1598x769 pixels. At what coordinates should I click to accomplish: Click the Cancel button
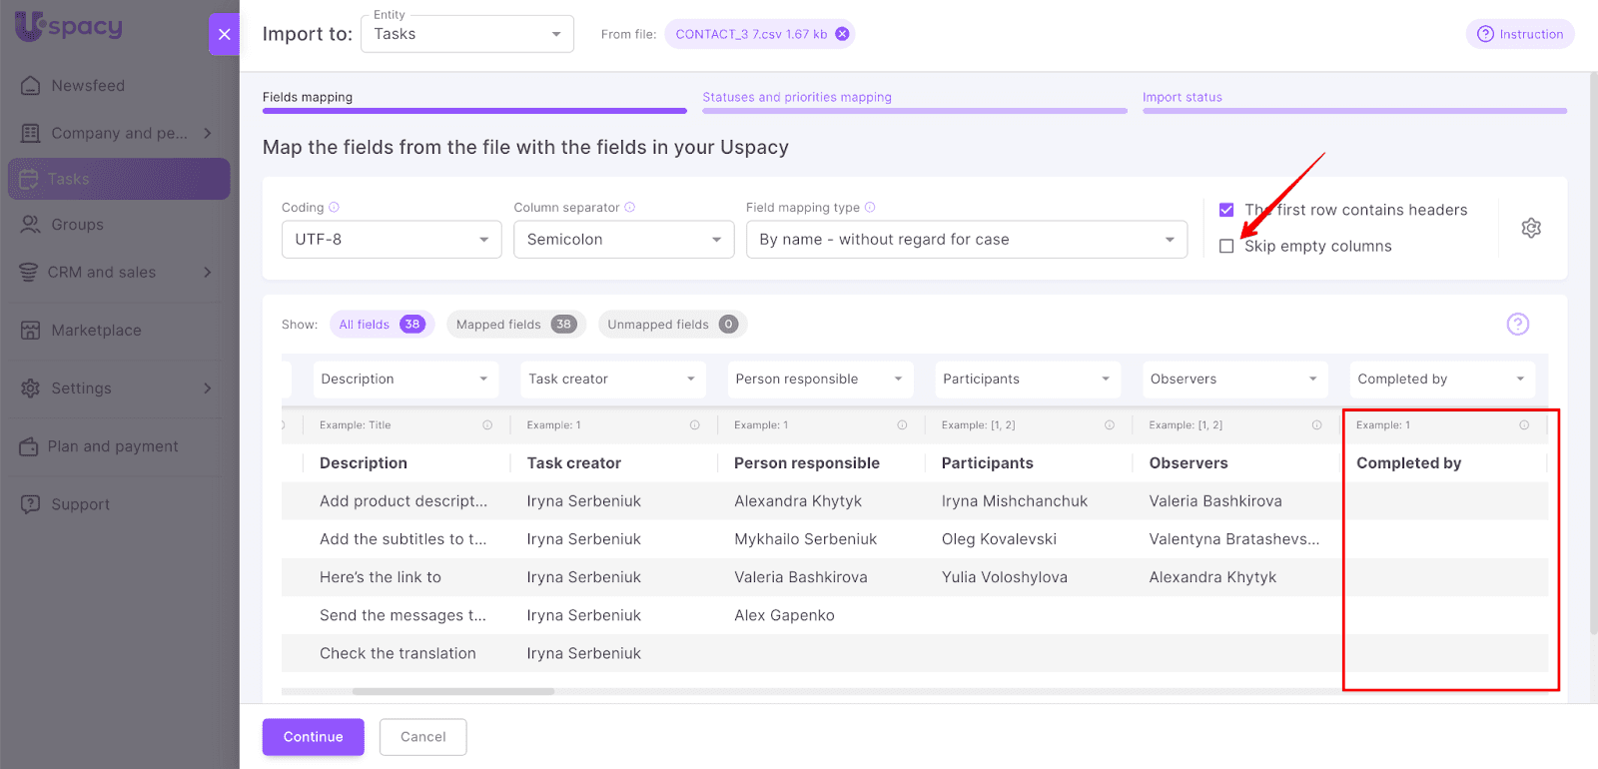(x=422, y=737)
